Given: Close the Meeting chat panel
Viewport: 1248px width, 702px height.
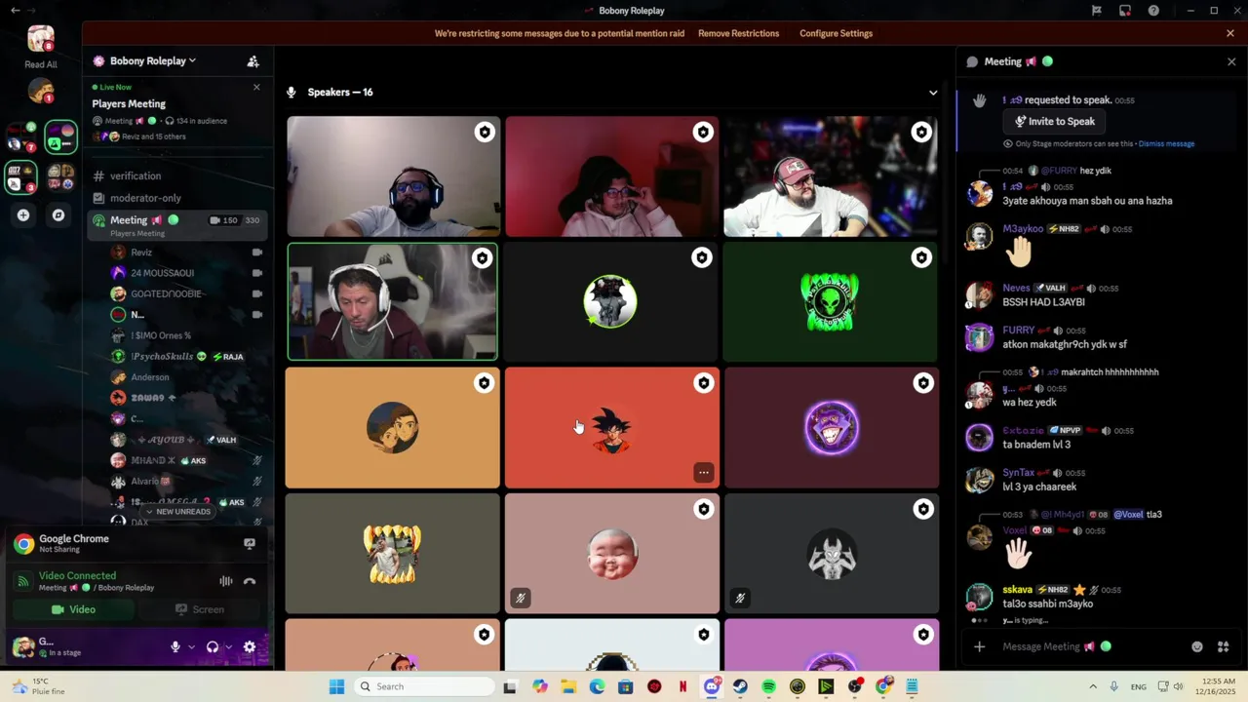Looking at the screenshot, I should tap(1231, 61).
